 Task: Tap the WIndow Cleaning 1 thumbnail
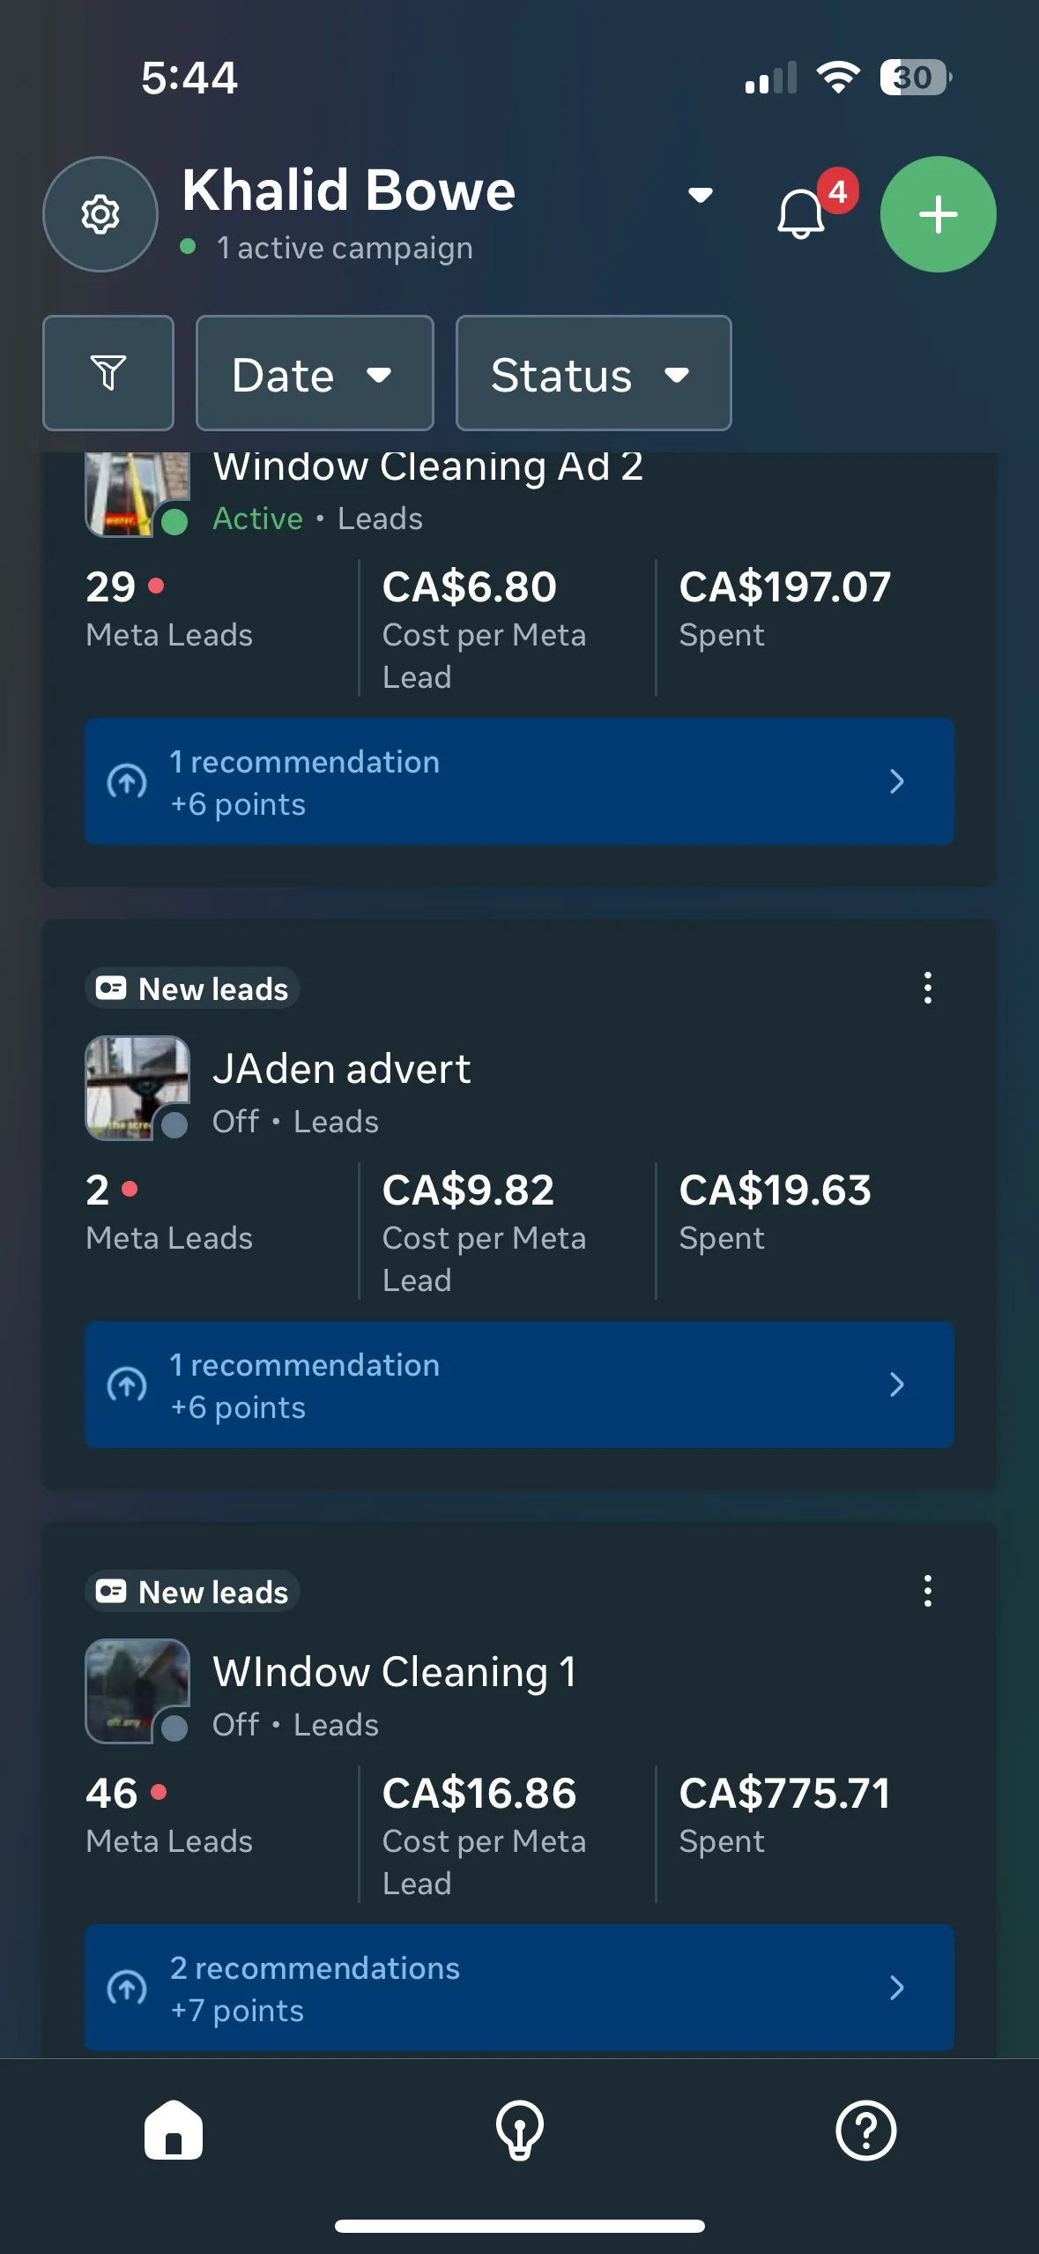pyautogui.click(x=137, y=1691)
